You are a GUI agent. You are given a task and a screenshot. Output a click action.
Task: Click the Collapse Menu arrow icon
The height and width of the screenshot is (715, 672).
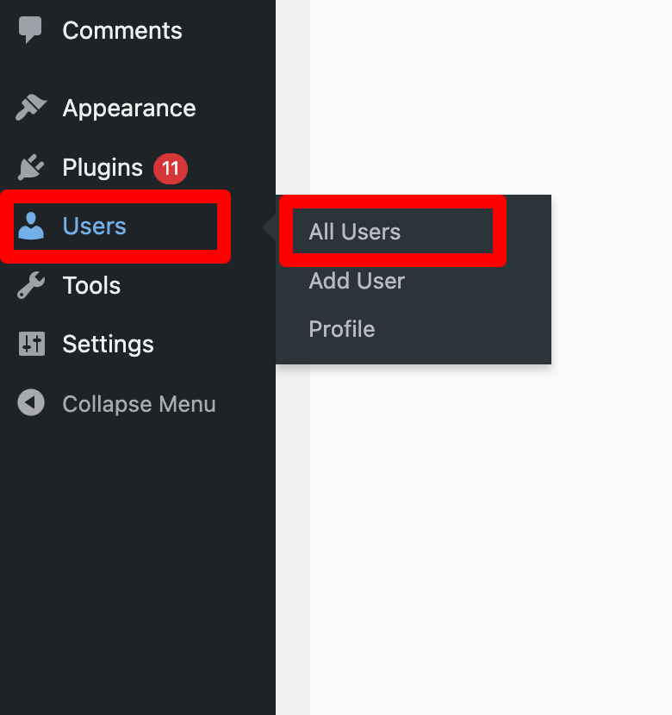31,402
